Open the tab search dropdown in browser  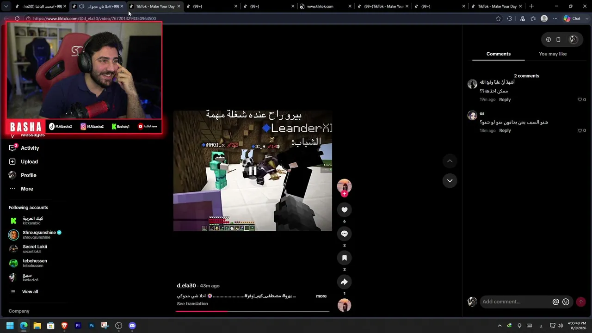pos(6,6)
